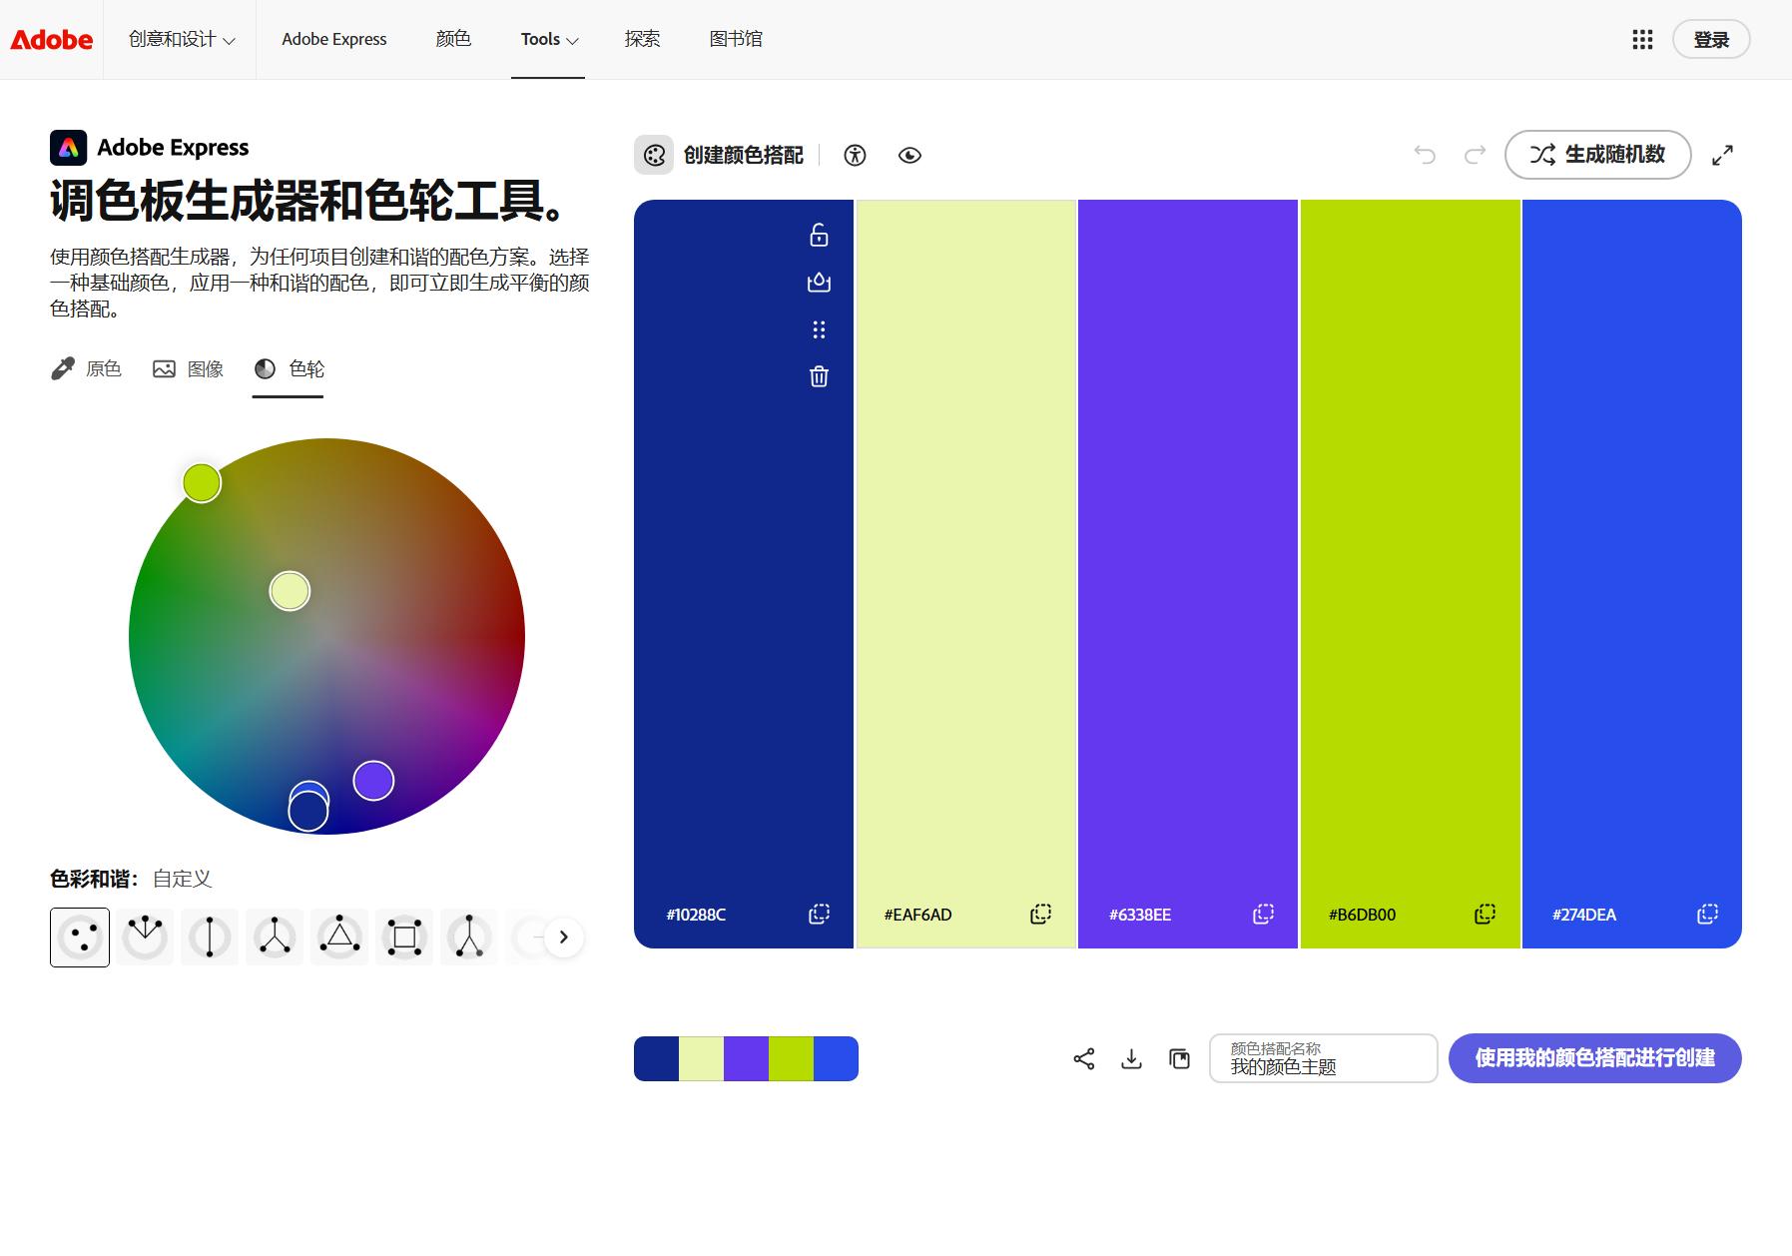Open the accessibility contrast checker icon
The image size is (1792, 1256).
point(855,155)
